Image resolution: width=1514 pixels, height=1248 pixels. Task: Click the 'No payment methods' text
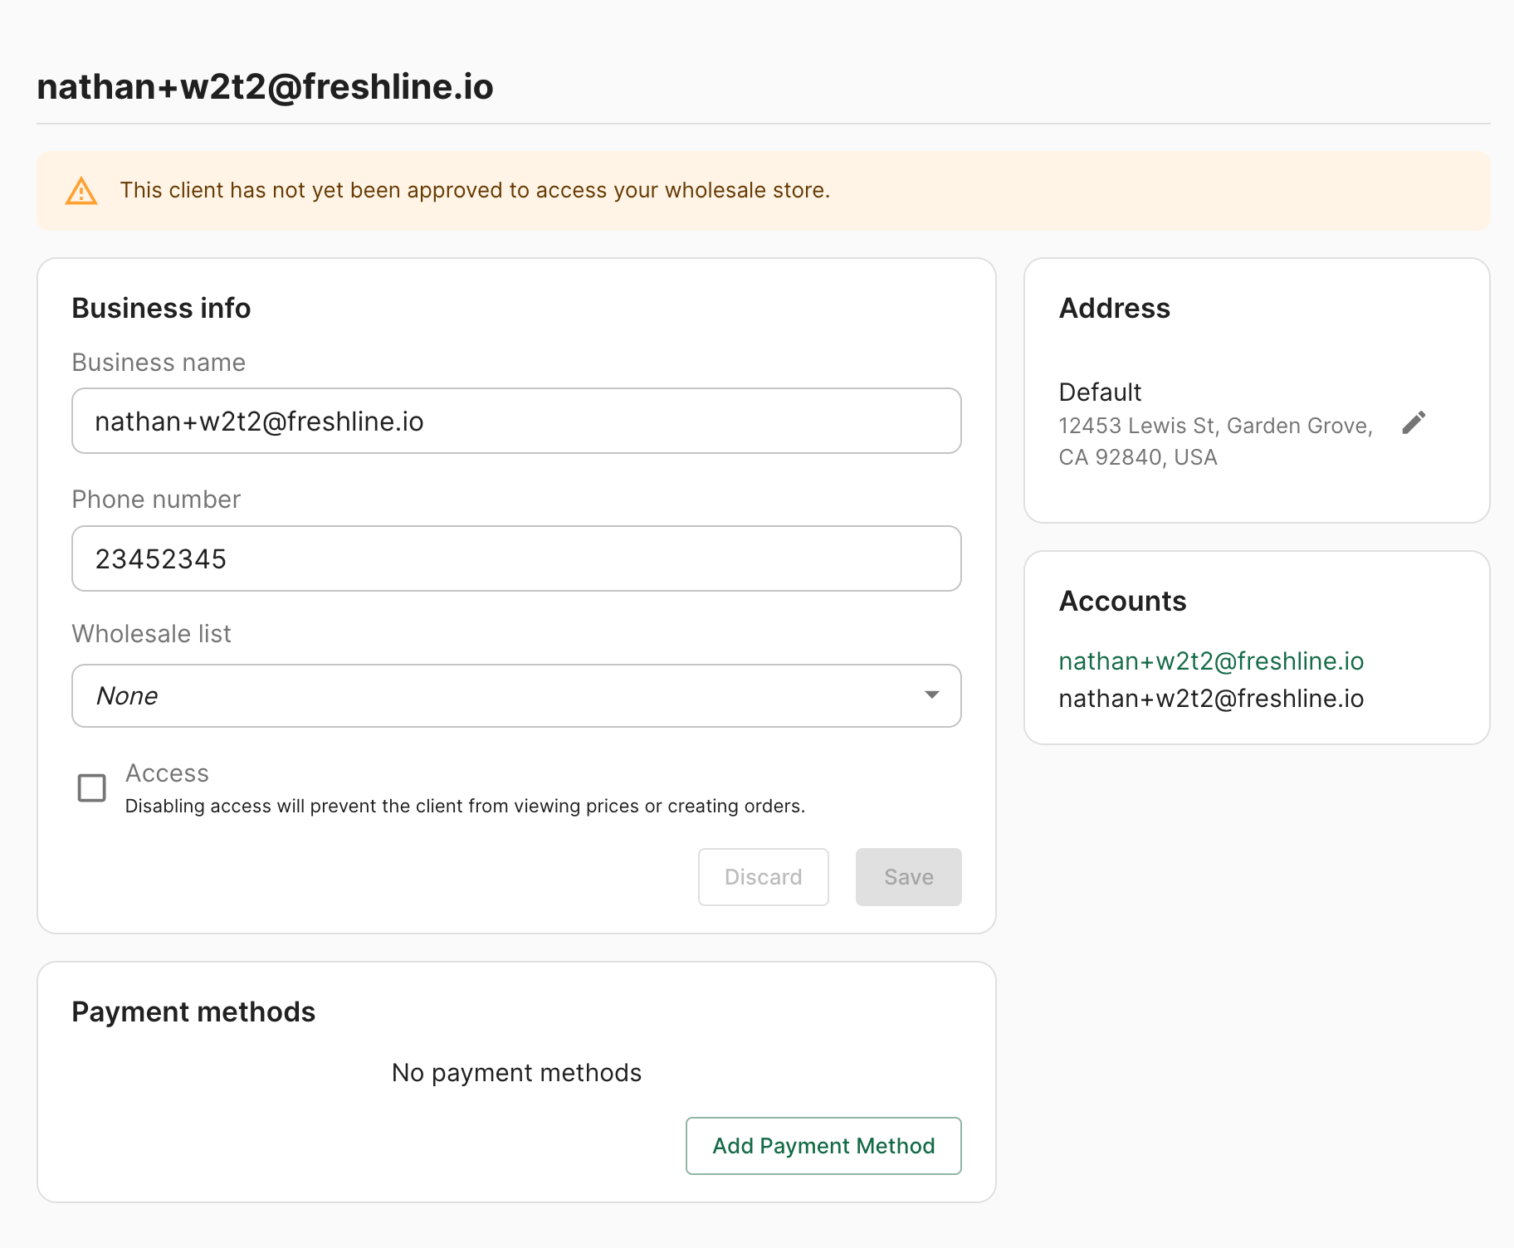(516, 1073)
